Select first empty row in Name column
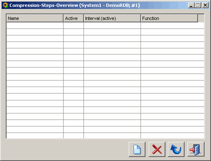Image resolution: width=211 pixels, height=161 pixels. click(35, 25)
